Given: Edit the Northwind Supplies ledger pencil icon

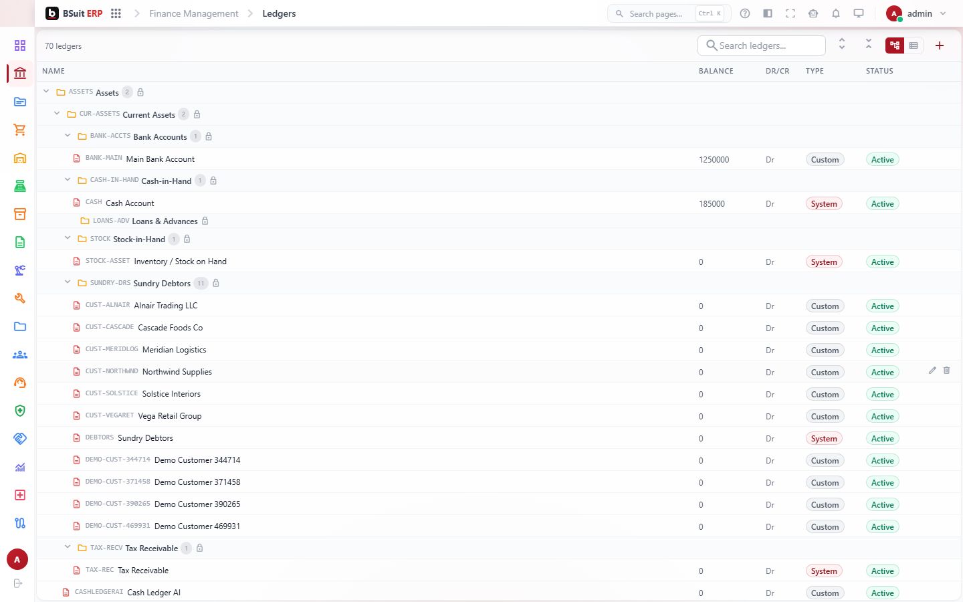Looking at the screenshot, I should [932, 371].
